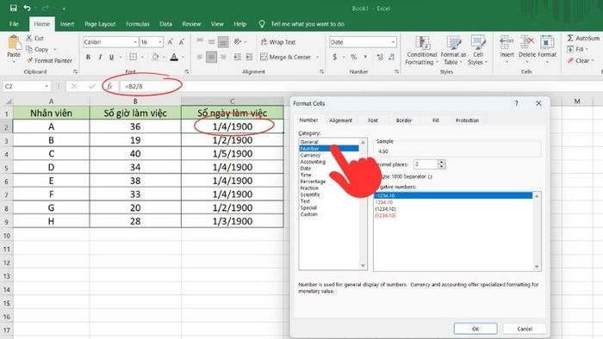Click OK in Format Cells dialog
Viewport: 603px width, 339px height.
pos(476,329)
